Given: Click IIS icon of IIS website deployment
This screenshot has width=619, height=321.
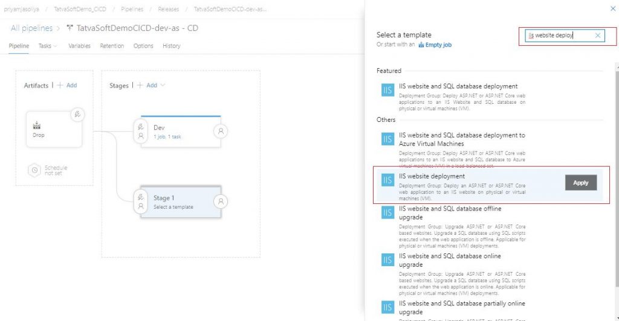Looking at the screenshot, I should (x=387, y=180).
